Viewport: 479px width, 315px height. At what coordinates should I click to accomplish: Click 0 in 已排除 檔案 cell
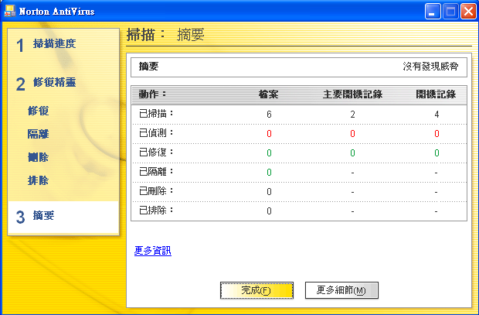[x=269, y=211]
